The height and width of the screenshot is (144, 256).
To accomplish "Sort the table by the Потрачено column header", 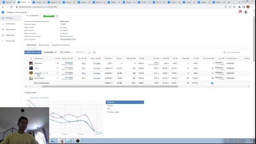I will (108, 58).
